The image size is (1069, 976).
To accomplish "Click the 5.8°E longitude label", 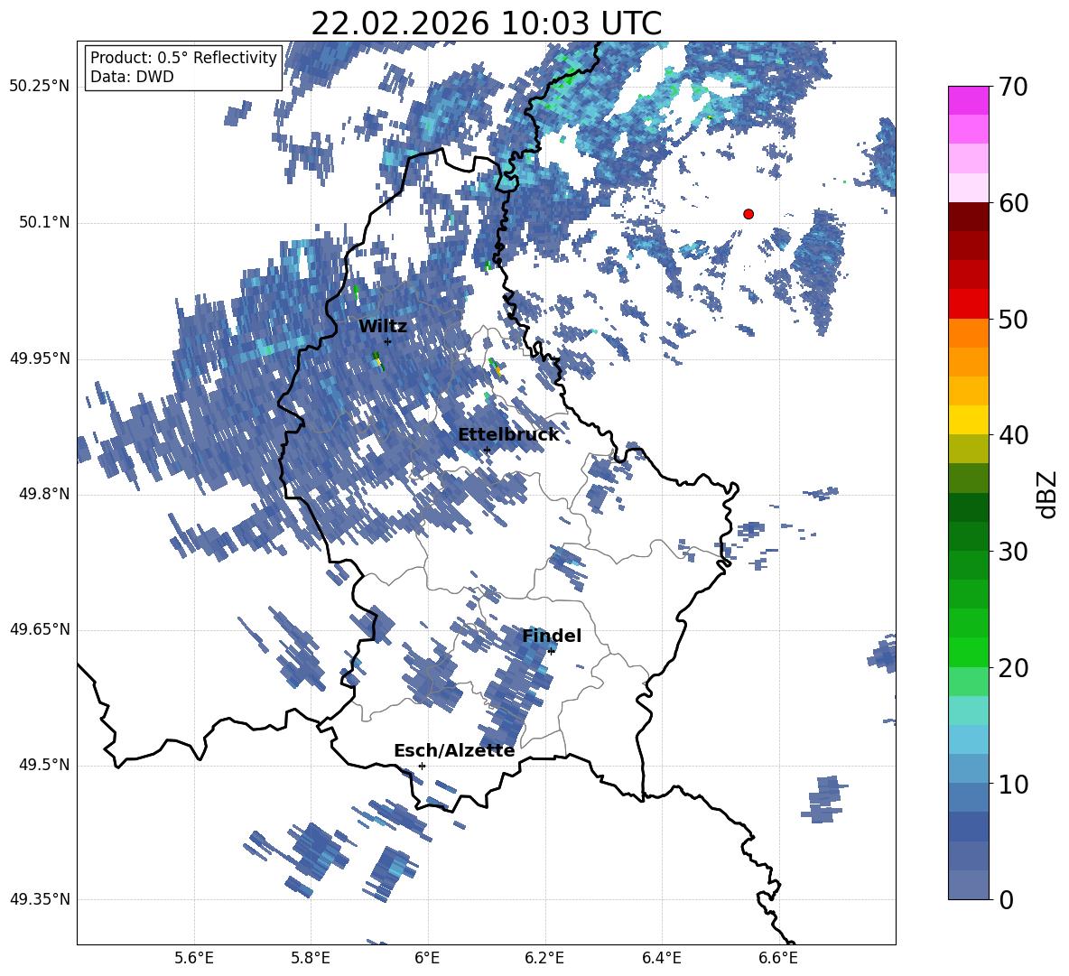I will [311, 958].
